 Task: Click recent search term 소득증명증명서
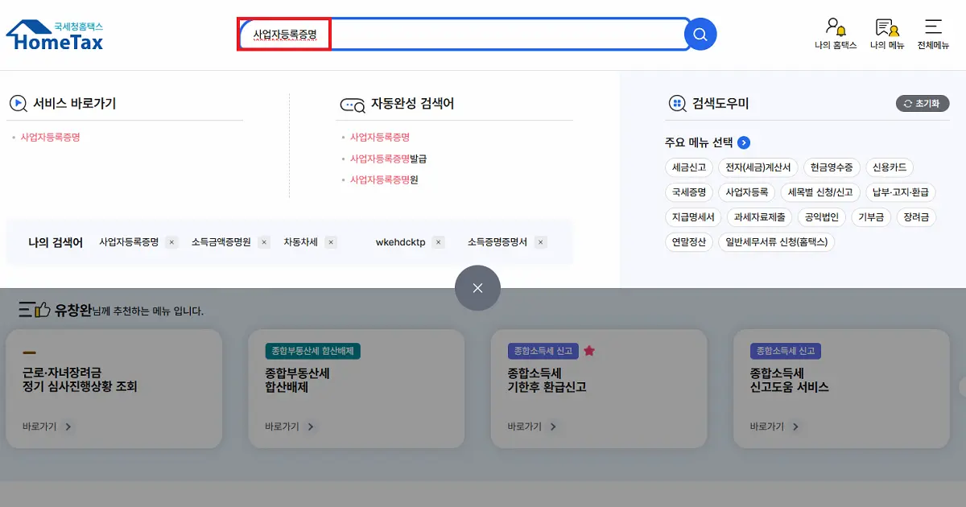tap(497, 242)
